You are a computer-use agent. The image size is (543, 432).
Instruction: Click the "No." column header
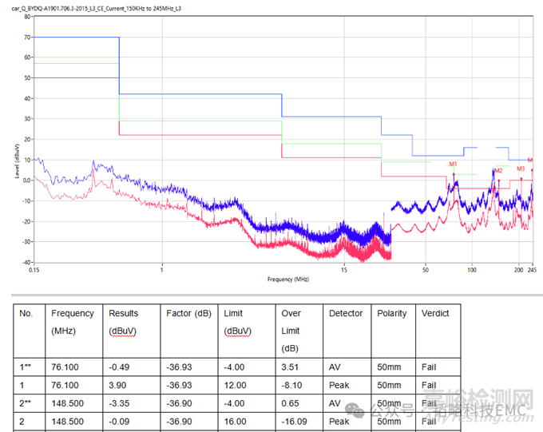[26, 314]
